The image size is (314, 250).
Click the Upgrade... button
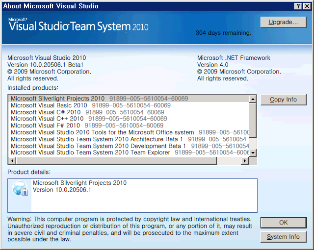pyautogui.click(x=283, y=22)
